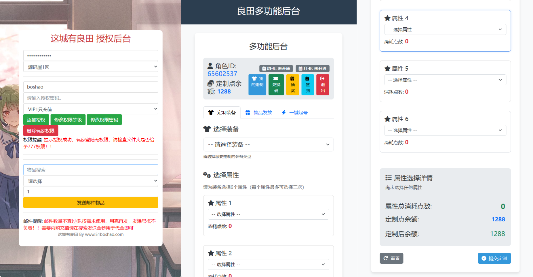The height and width of the screenshot is (277, 533).
Task: Click the 签到 calendar check-in button
Action: (308, 85)
